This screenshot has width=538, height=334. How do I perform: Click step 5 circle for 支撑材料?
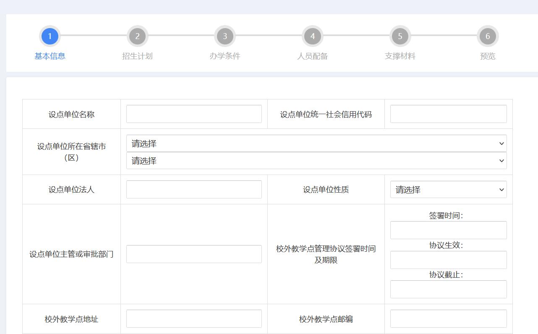pos(400,36)
